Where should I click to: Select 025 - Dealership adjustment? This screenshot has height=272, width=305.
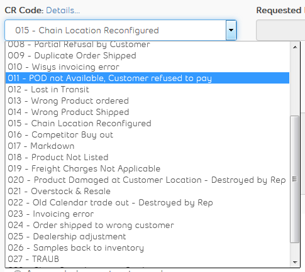(x=147, y=236)
